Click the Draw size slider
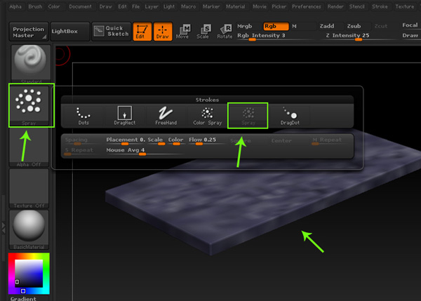 [x=410, y=36]
